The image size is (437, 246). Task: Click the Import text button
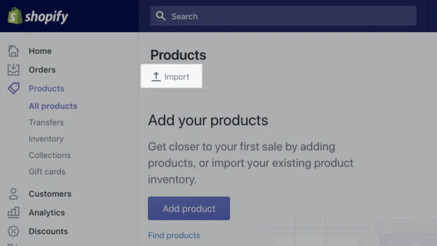pos(177,77)
